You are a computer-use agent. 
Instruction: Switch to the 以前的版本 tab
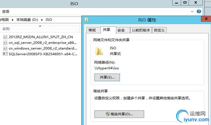(x=141, y=30)
